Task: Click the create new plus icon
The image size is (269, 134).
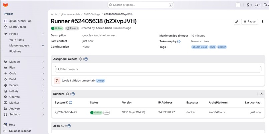Action: click(x=238, y=5)
